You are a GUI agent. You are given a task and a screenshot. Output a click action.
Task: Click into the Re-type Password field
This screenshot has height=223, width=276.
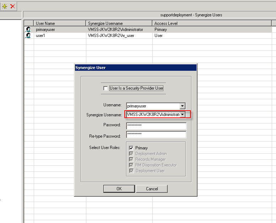pyautogui.click(x=156, y=134)
